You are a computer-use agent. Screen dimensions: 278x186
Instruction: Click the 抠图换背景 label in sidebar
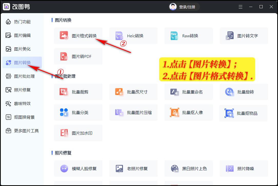[24, 117]
